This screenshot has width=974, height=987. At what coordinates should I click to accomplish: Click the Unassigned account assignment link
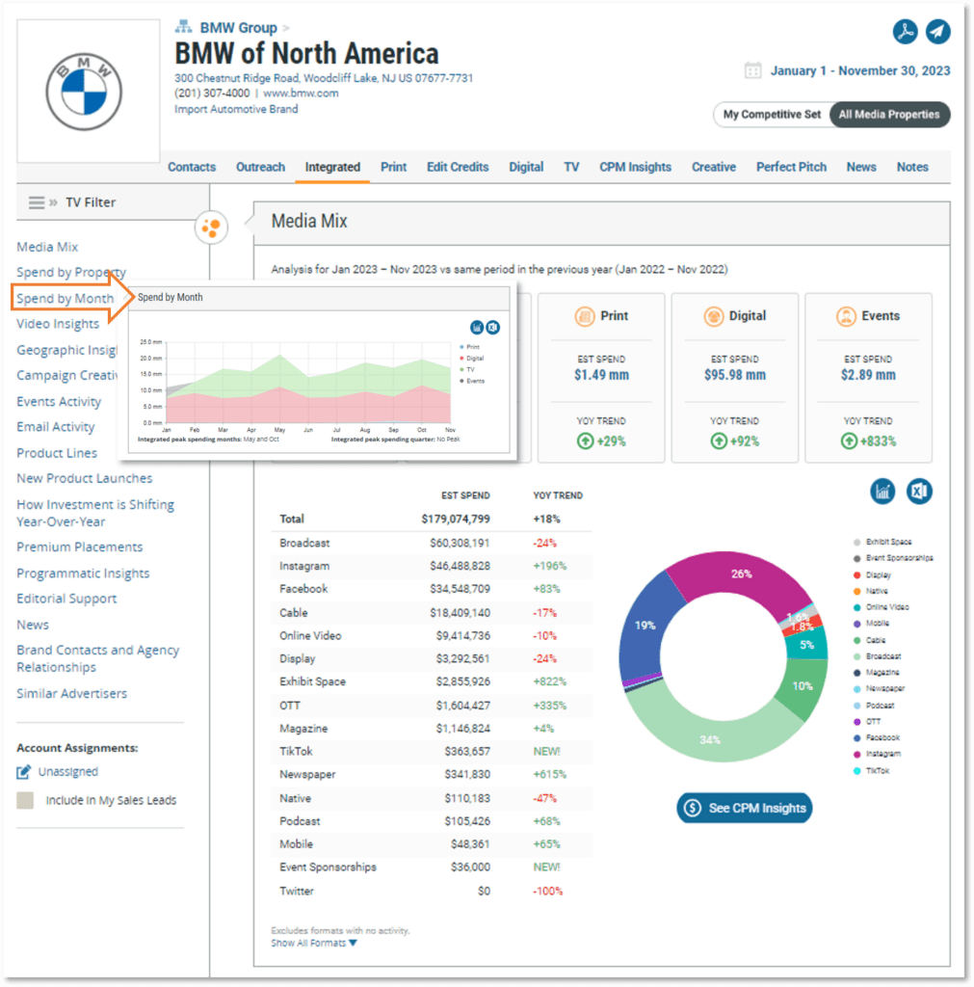tap(68, 772)
